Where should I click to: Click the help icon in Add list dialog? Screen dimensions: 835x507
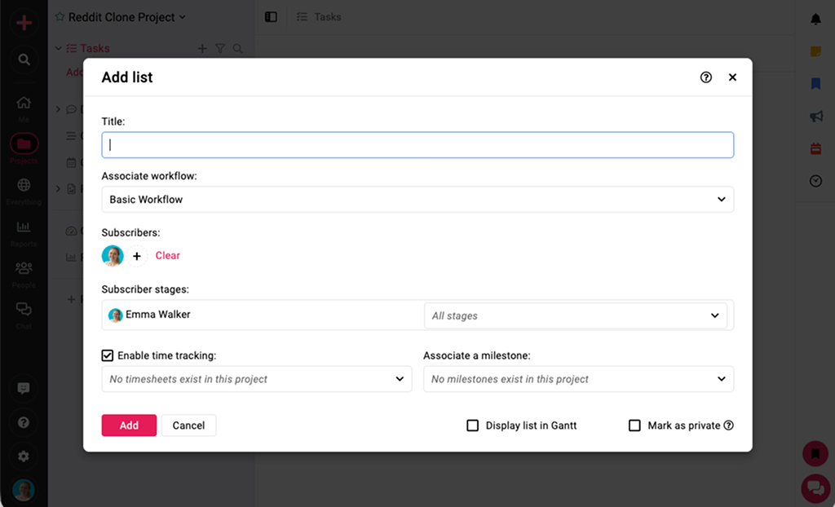pyautogui.click(x=705, y=77)
